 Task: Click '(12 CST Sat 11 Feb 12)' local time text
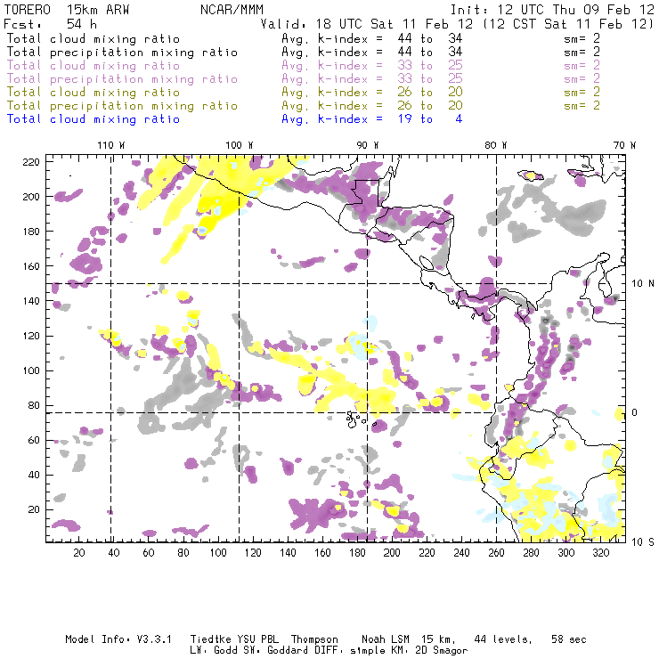click(x=568, y=24)
